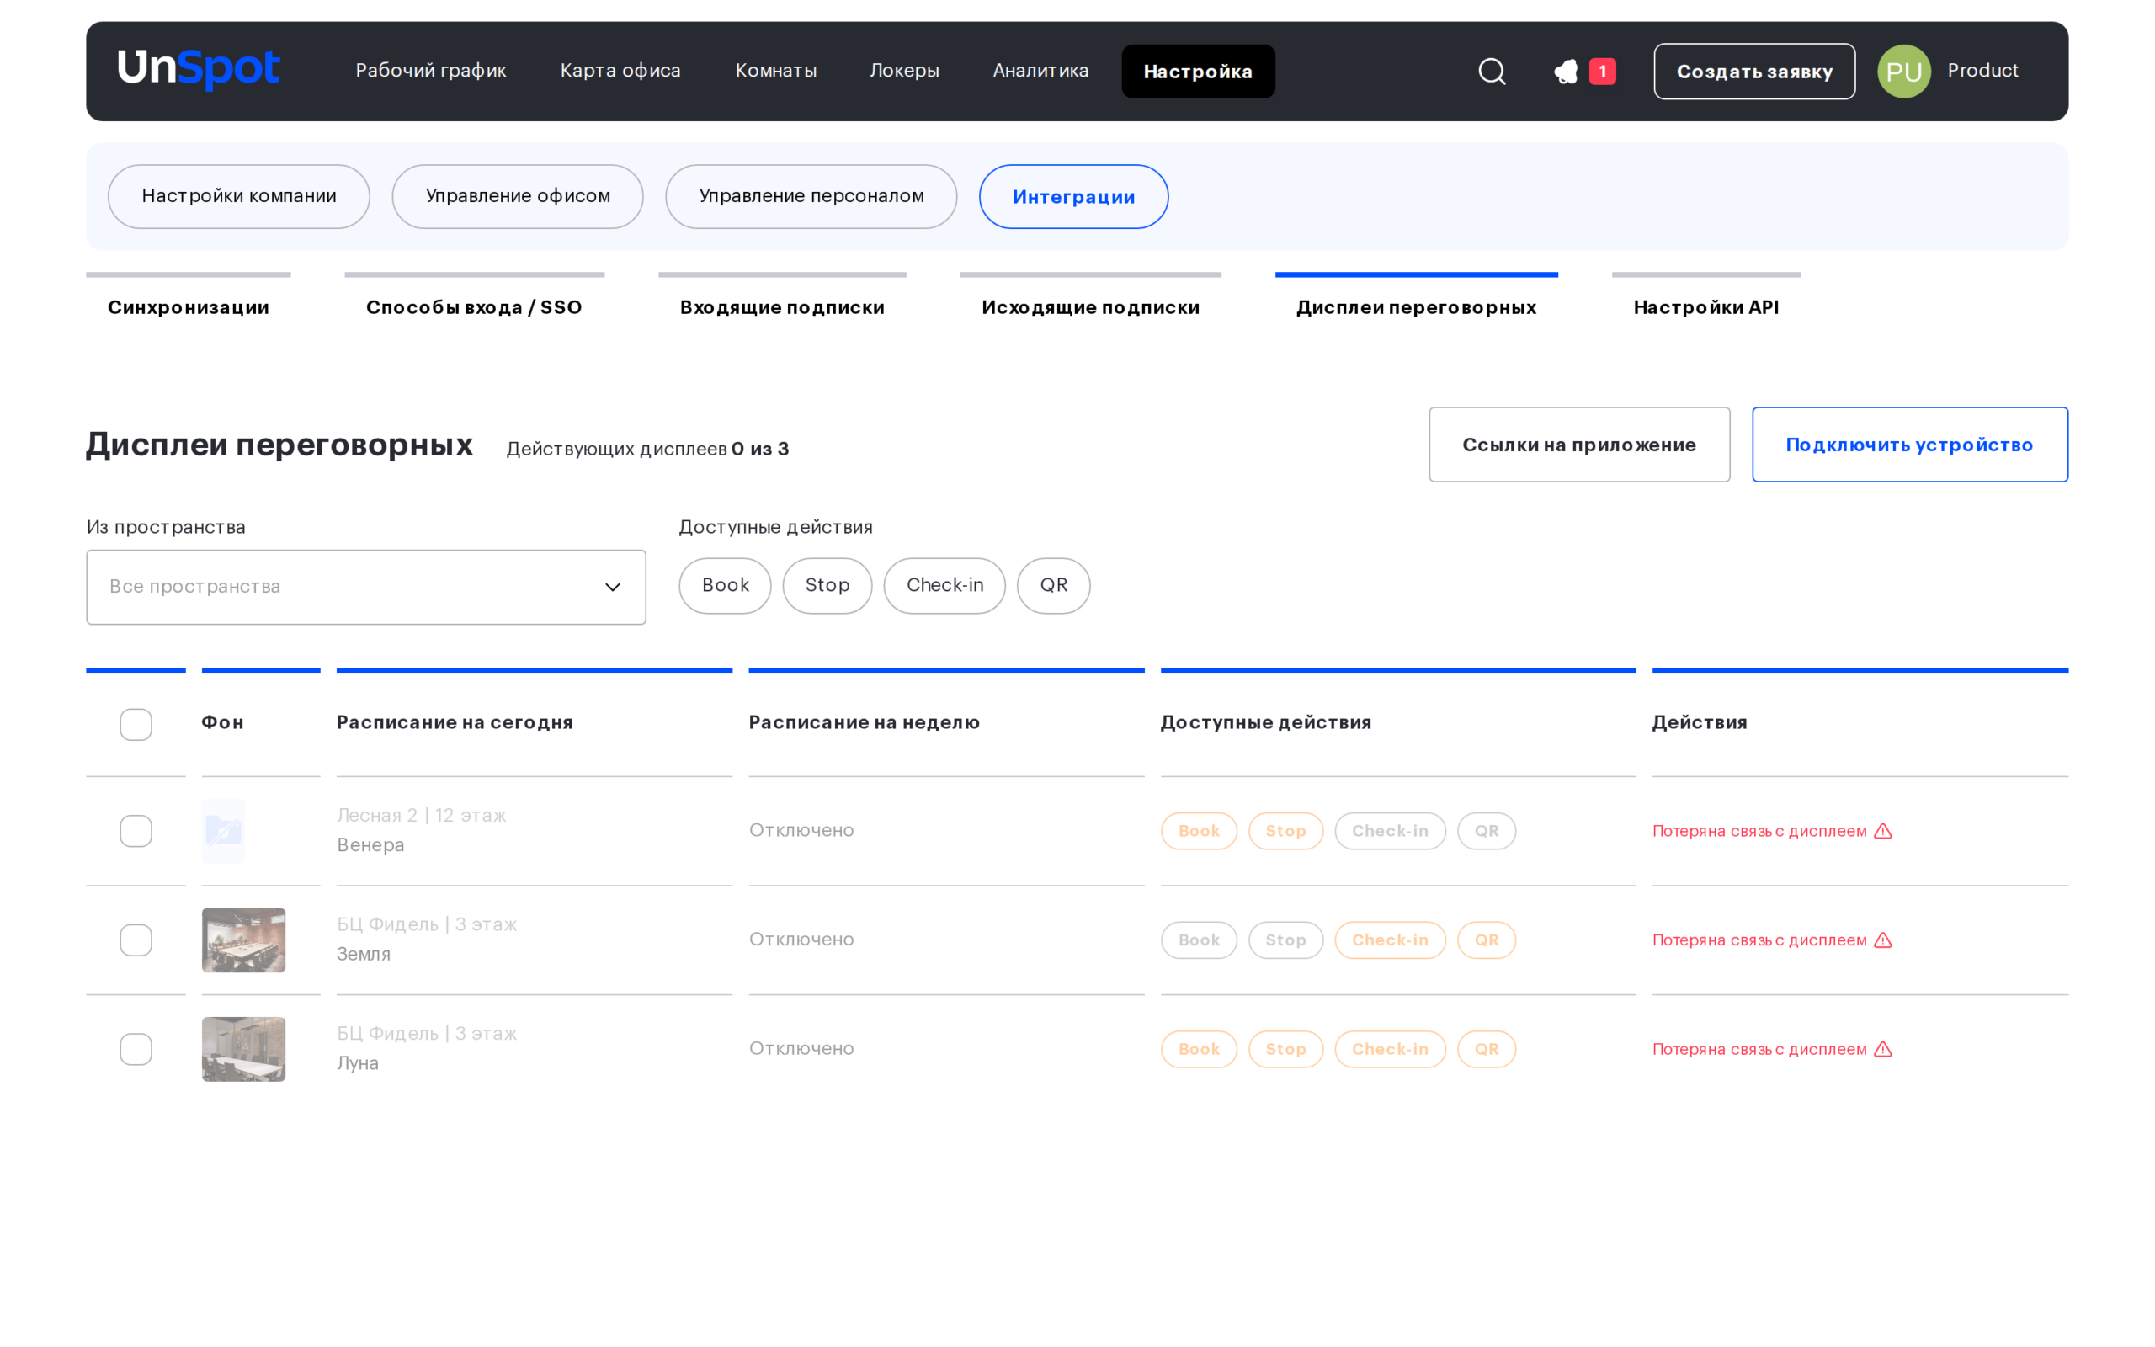
Task: Click the Расписание на неделю column header
Action: tap(864, 722)
